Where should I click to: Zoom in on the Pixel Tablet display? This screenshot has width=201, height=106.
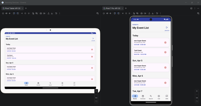point(96,91)
